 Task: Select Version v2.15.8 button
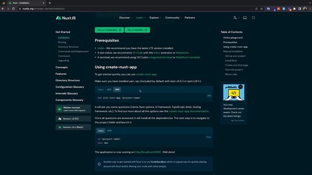[x=73, y=119]
